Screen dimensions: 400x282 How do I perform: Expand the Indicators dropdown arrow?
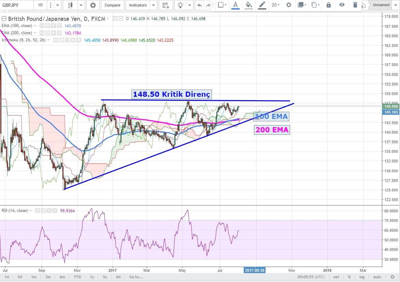(x=153, y=5)
